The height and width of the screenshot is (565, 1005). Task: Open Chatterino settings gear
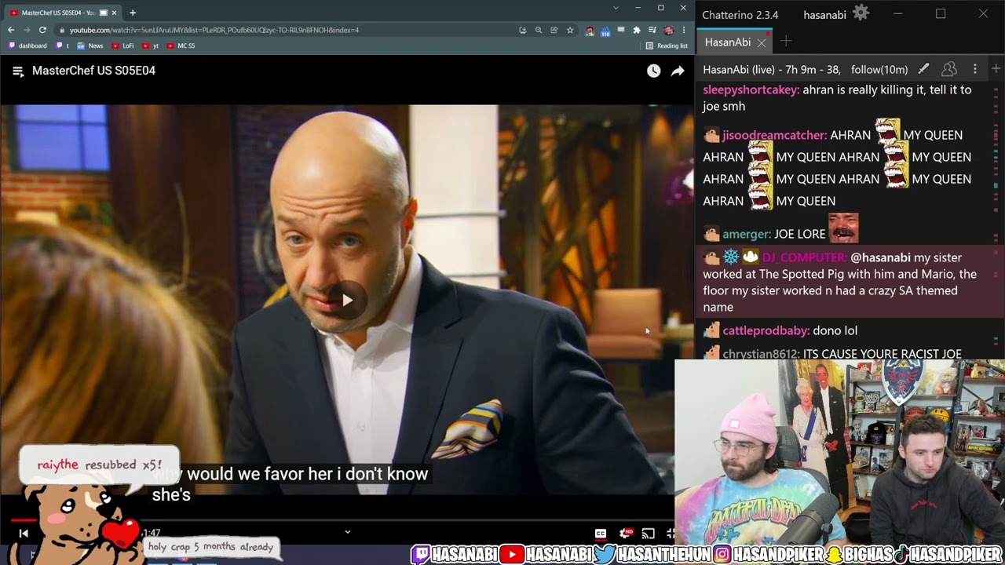click(861, 13)
